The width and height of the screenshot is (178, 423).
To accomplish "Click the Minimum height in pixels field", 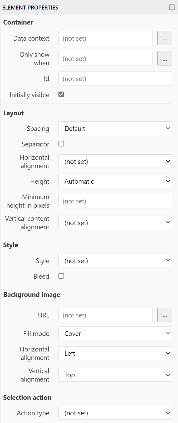I will point(115,201).
